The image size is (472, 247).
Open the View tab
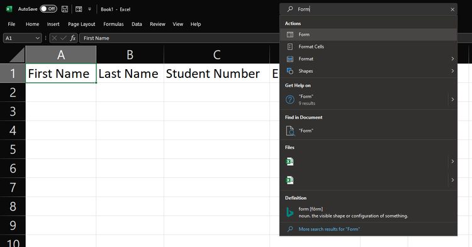(x=178, y=24)
